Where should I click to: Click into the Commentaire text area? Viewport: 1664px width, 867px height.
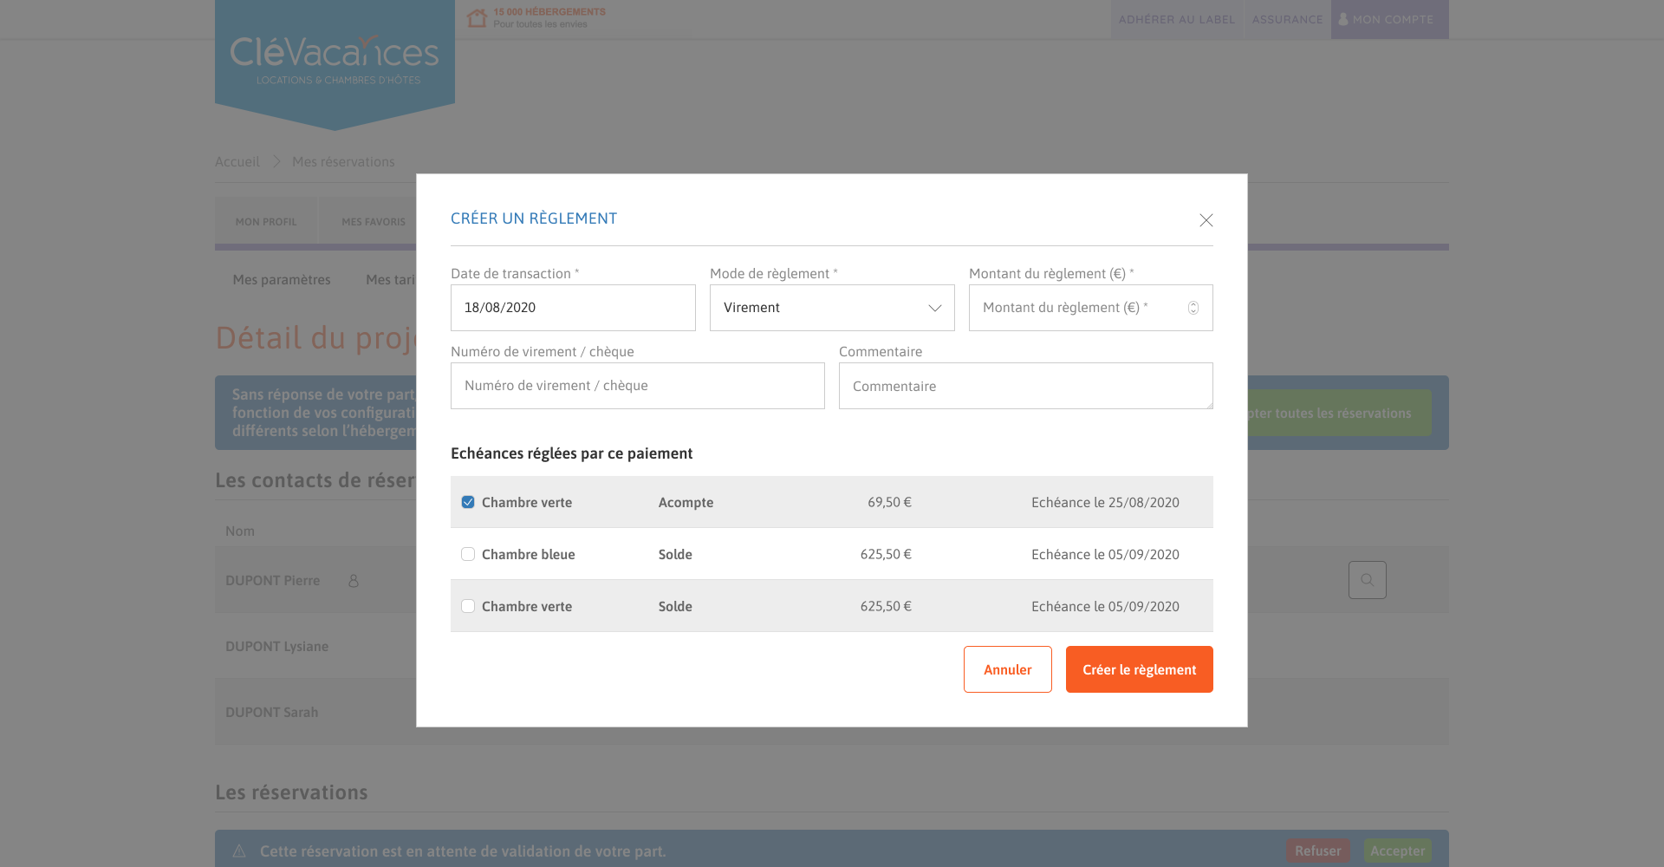point(1026,386)
